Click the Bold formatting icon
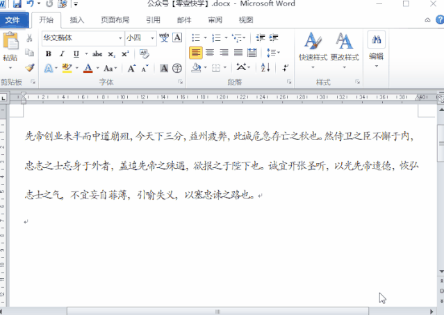Image resolution: width=444 pixels, height=315 pixels. click(x=49, y=53)
